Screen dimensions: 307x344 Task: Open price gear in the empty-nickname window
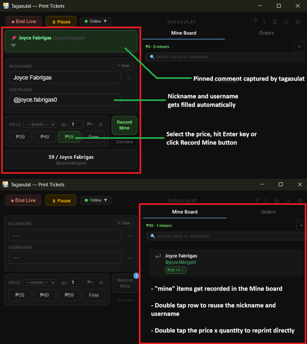point(101,282)
